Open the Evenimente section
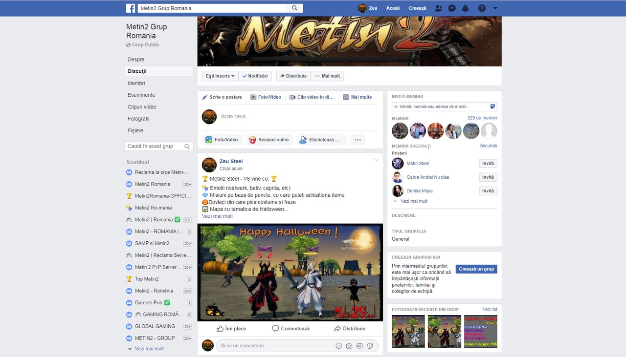 140,95
